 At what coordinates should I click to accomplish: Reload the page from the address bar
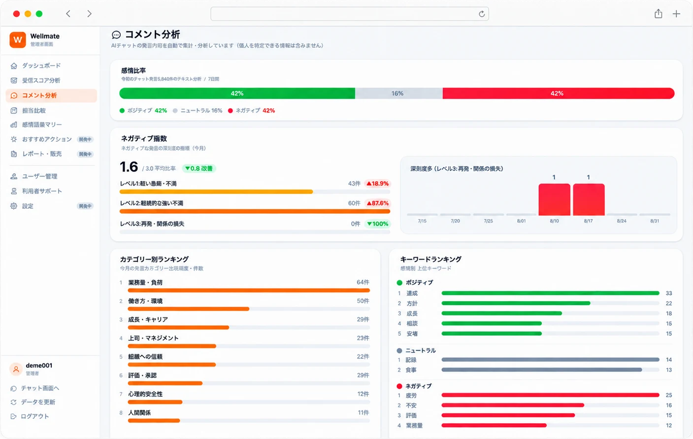click(482, 14)
